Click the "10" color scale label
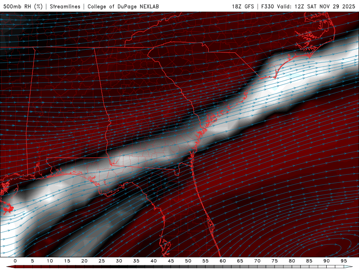The height and width of the screenshot is (269, 359). pyautogui.click(x=50, y=261)
